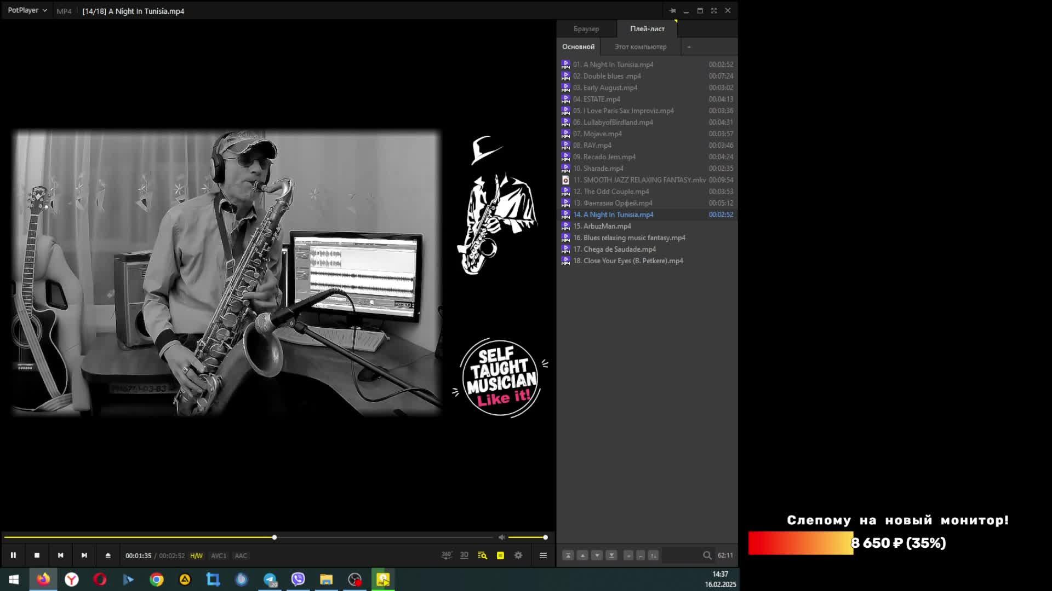Go to the previous track
The width and height of the screenshot is (1052, 591).
60,555
